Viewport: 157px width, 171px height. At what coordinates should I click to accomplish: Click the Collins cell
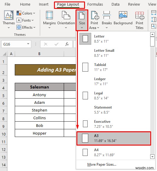tap(39, 118)
